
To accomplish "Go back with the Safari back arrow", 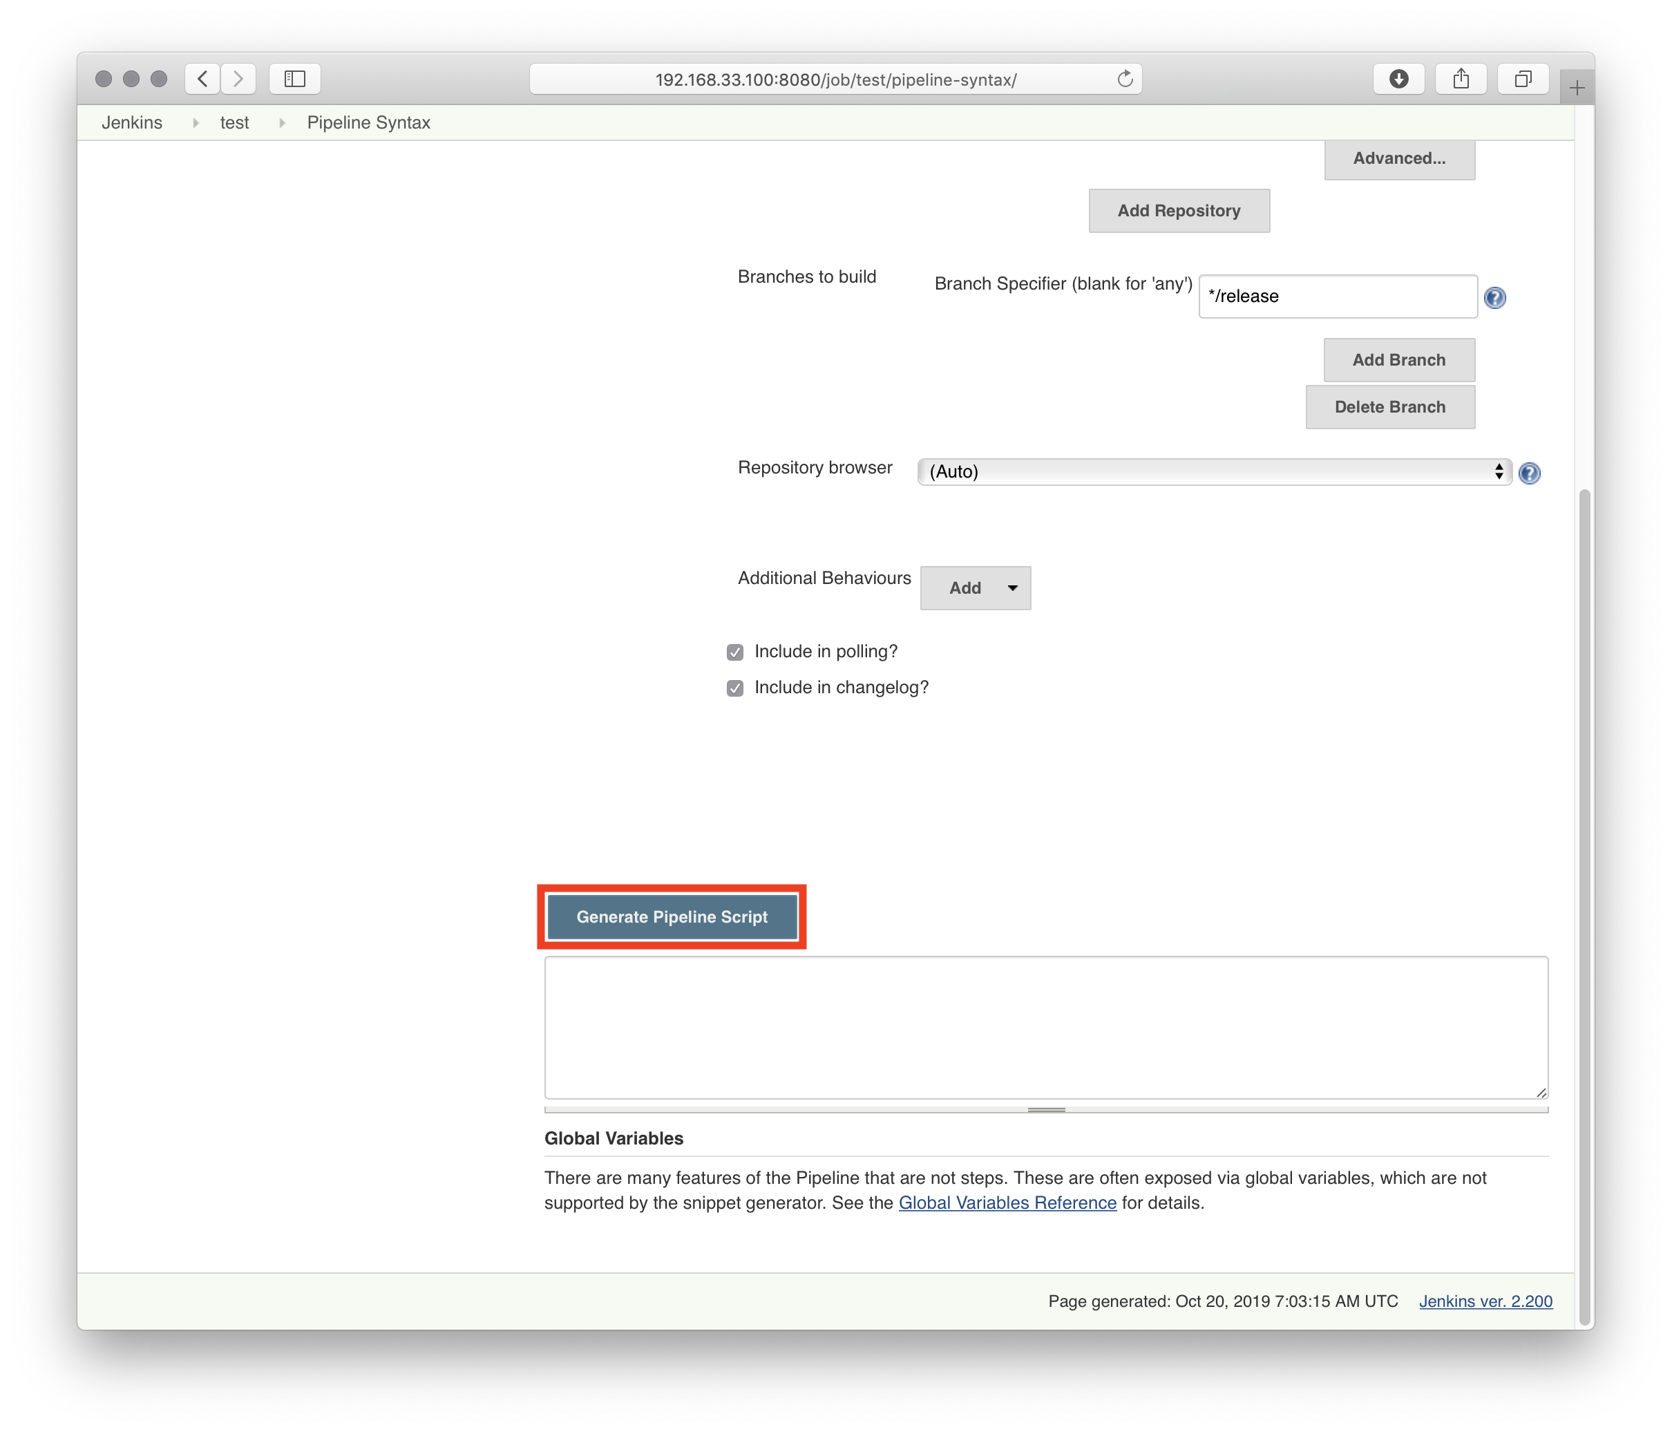I will point(202,78).
